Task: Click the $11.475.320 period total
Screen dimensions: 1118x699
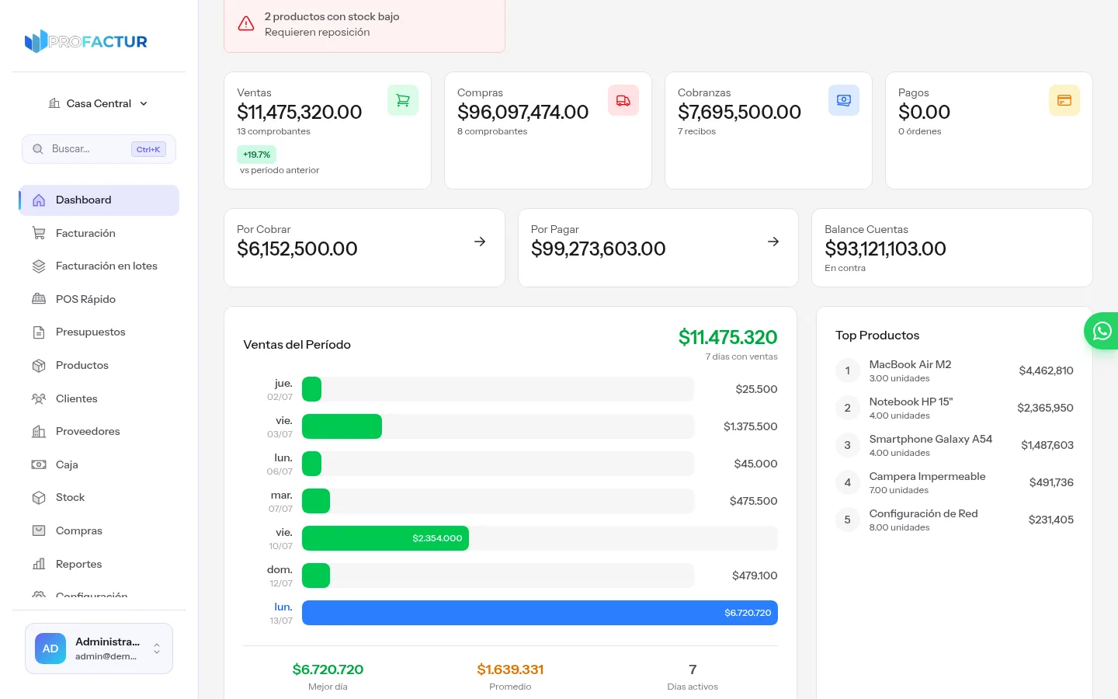Action: tap(727, 337)
